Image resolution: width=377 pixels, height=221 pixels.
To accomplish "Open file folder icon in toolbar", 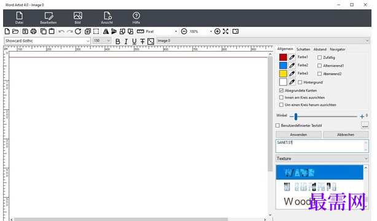I will (x=15, y=31).
